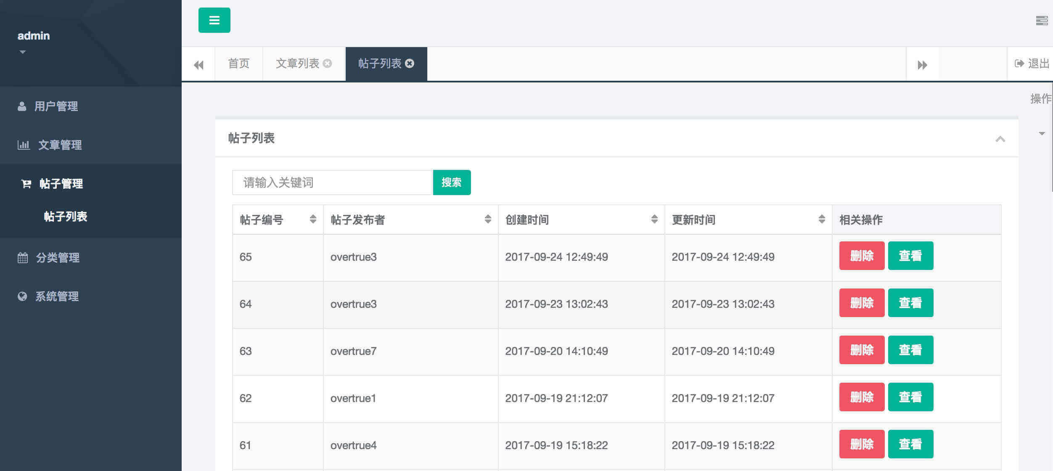Sort the table by 帖子编号

[x=312, y=219]
